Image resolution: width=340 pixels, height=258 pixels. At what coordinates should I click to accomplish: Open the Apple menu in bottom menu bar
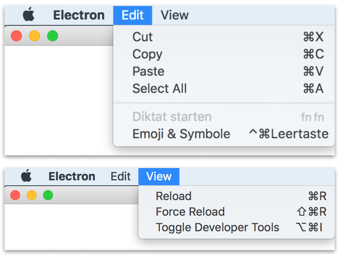(x=26, y=175)
